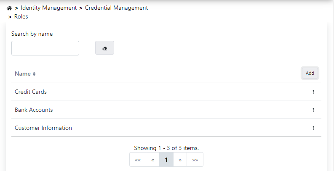334x171 pixels.
Task: Focus the Search by name field
Action: tap(45, 48)
